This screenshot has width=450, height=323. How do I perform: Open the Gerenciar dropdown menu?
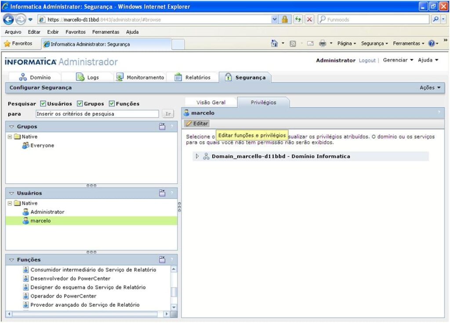click(x=398, y=60)
